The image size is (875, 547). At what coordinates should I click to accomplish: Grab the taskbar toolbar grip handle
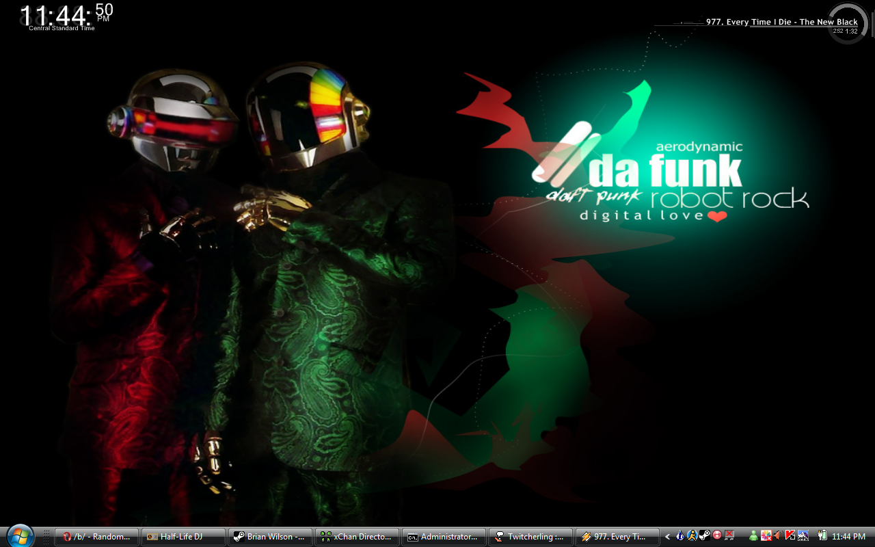pos(46,537)
